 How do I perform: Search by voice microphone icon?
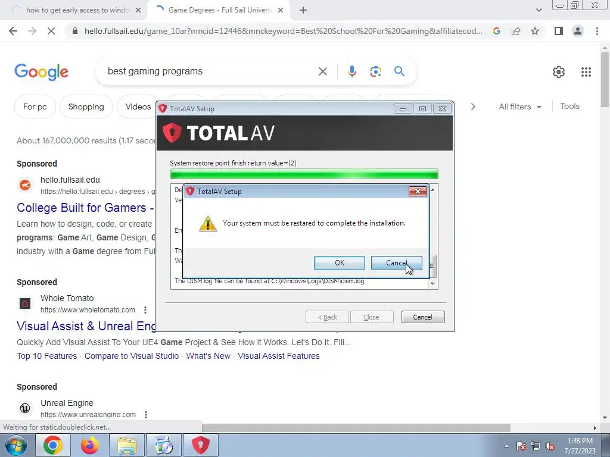[x=351, y=71]
